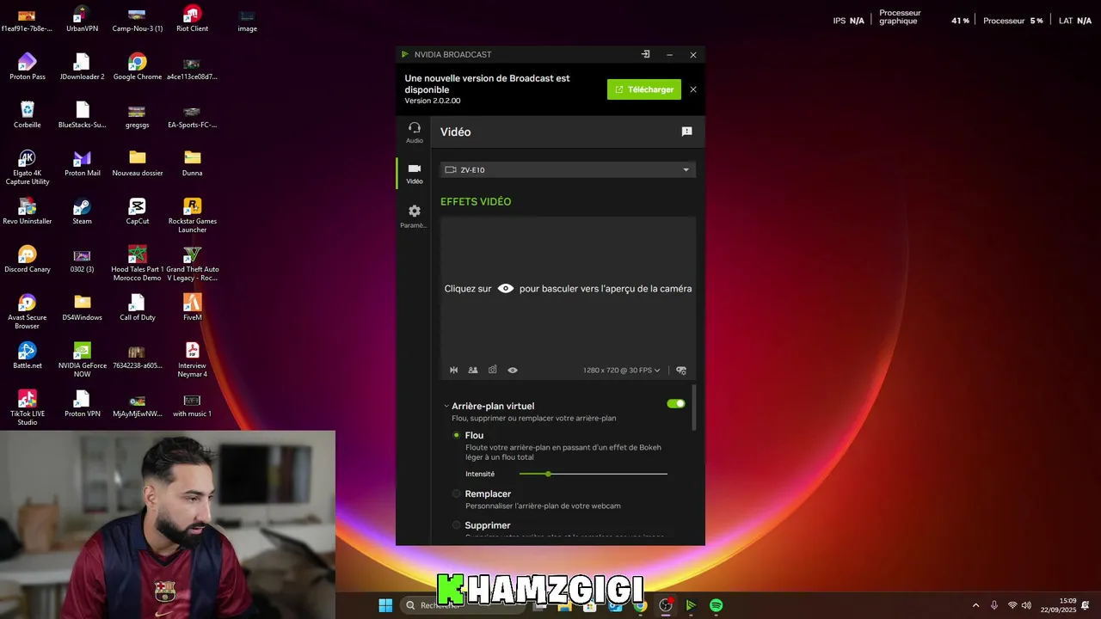1101x619 pixels.
Task: Select the Supprimer radio option
Action: coord(457,525)
